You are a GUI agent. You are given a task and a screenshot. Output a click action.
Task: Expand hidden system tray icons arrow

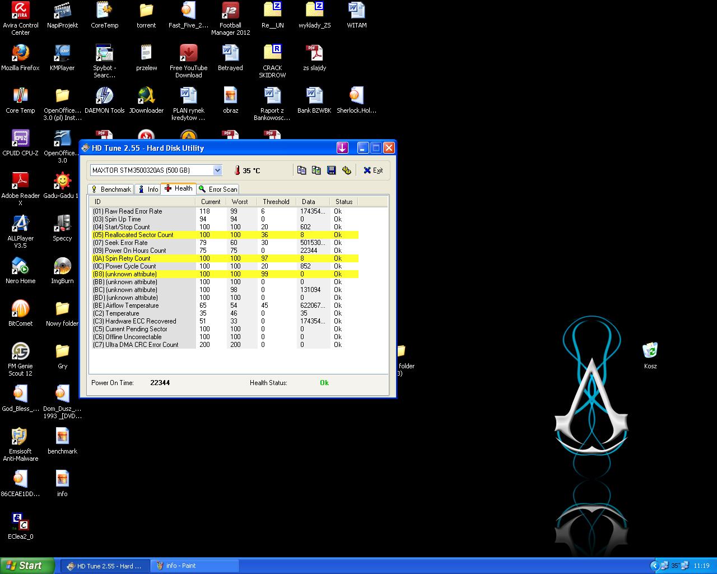tap(654, 566)
